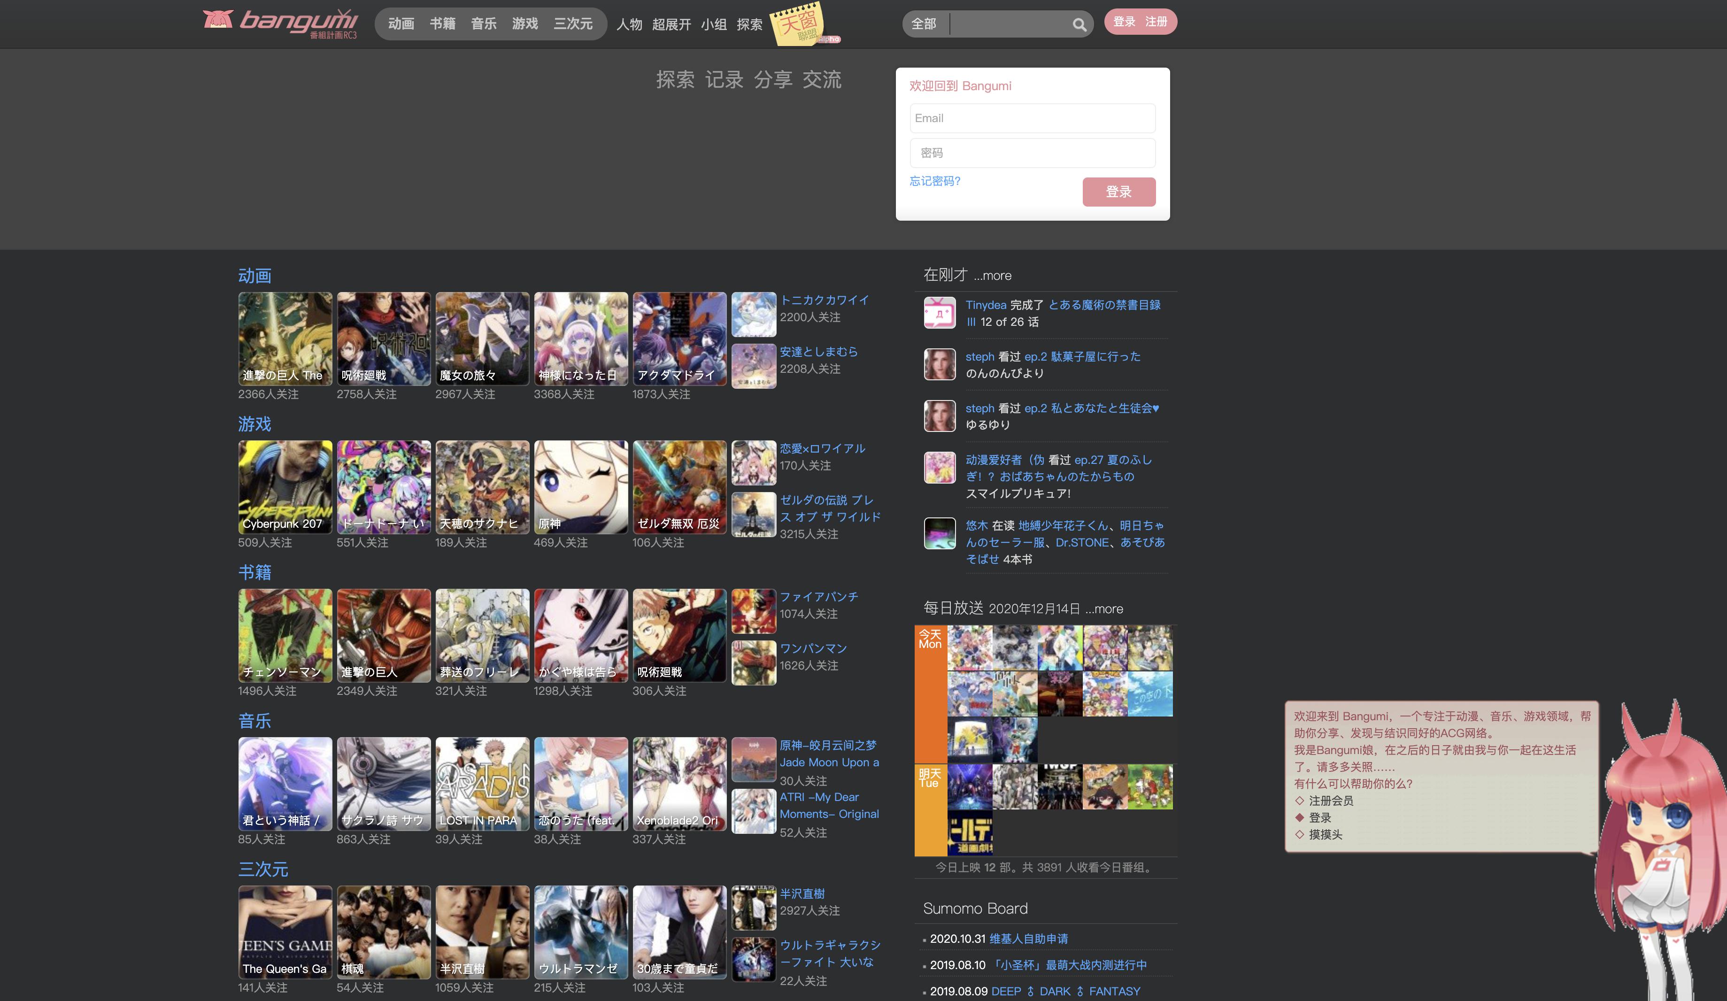1727x1001 pixels.
Task: Open the 动画 navigation menu item
Action: click(401, 24)
